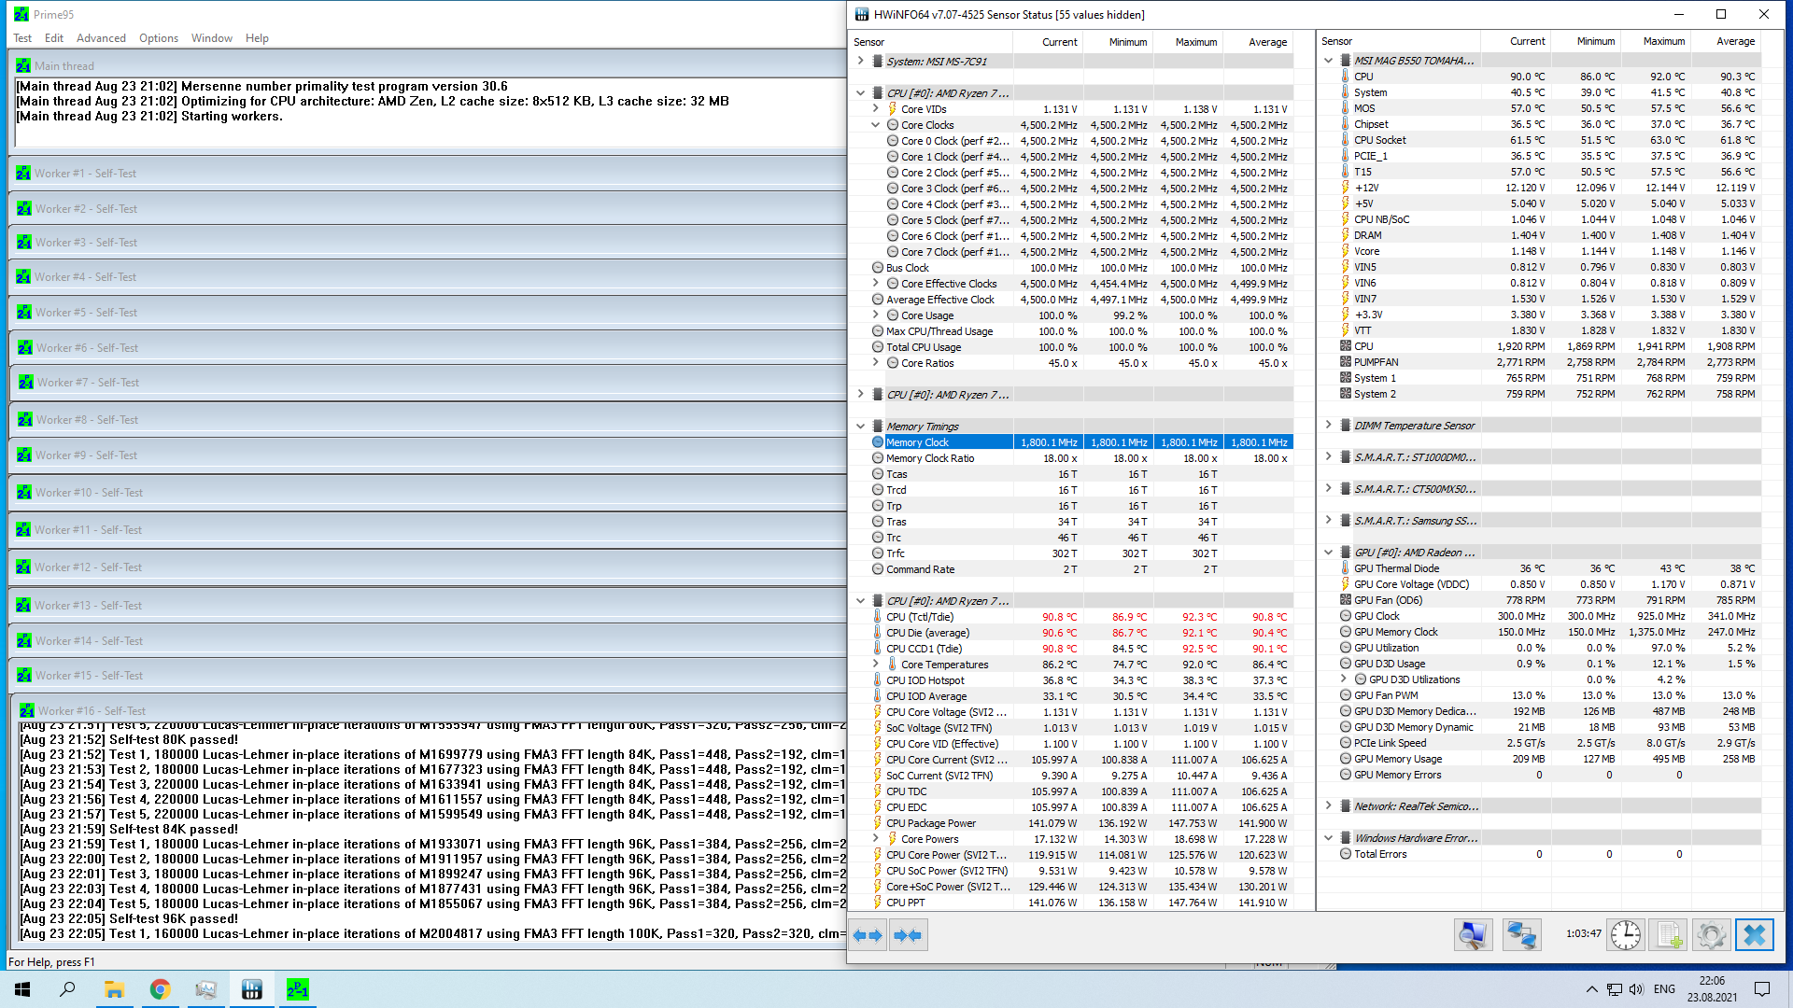Open the sensor monitor magnifier icon
1793x1008 pixels.
[1473, 934]
